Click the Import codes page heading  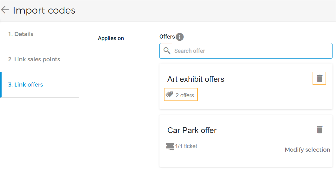(44, 10)
